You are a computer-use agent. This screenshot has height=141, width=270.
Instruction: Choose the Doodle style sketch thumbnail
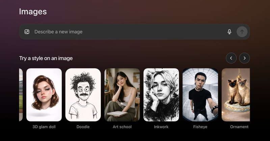coord(83,95)
